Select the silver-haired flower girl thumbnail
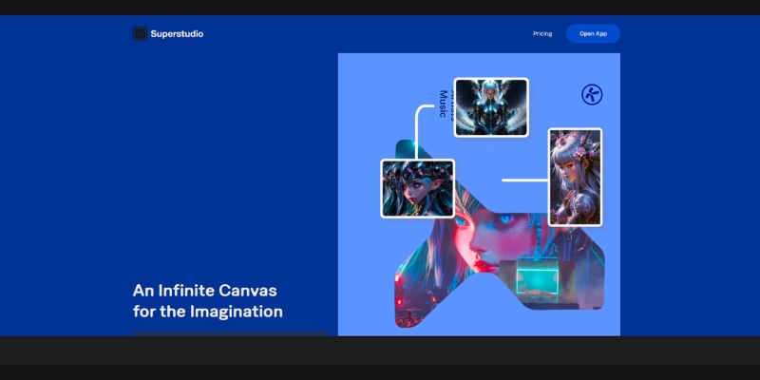 point(576,177)
